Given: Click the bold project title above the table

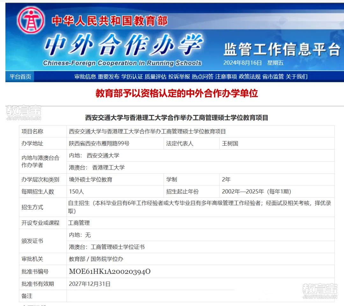Looking at the screenshot, I should [176, 118].
